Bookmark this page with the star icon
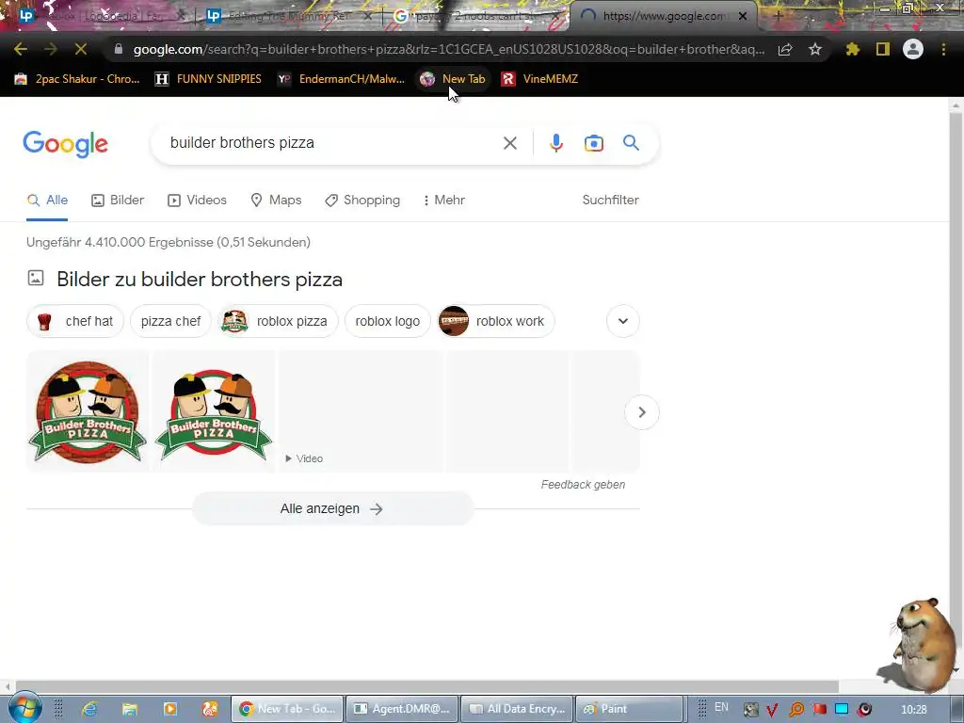This screenshot has width=964, height=723. [x=815, y=49]
